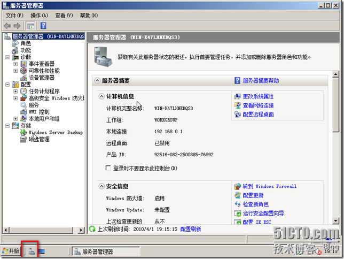Click the Back arrow toolbar icon
This screenshot has height=259, width=344.
[x=7, y=26]
